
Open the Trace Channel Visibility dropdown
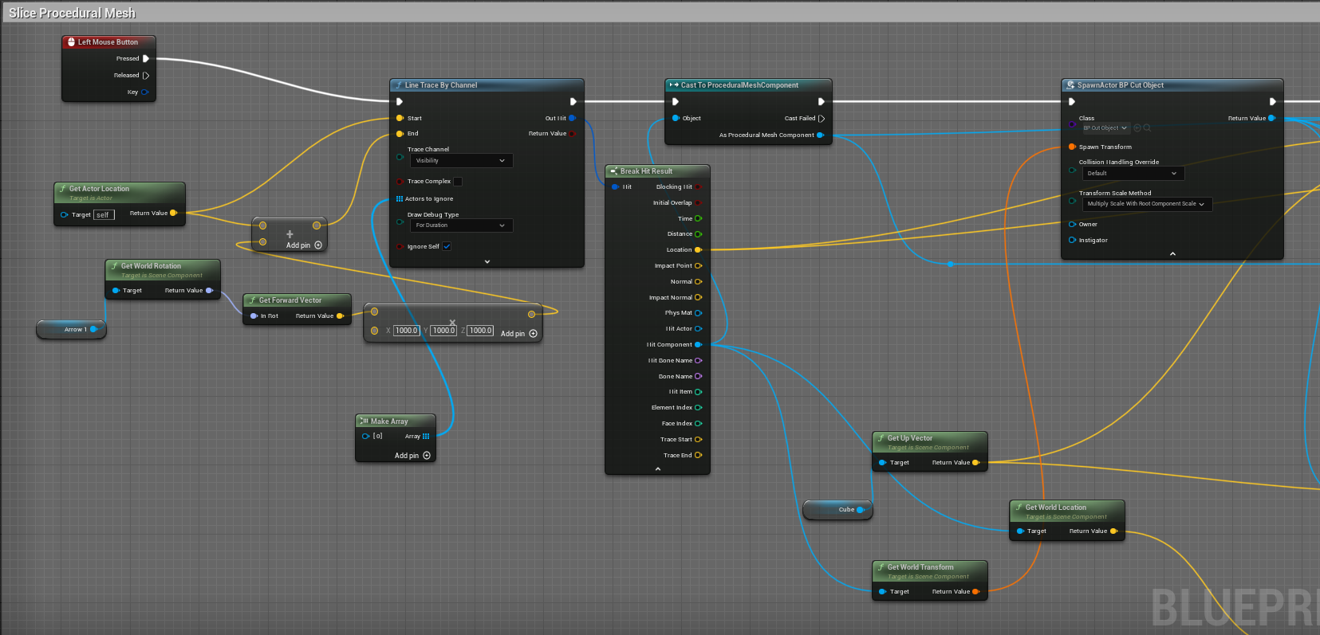pos(462,161)
